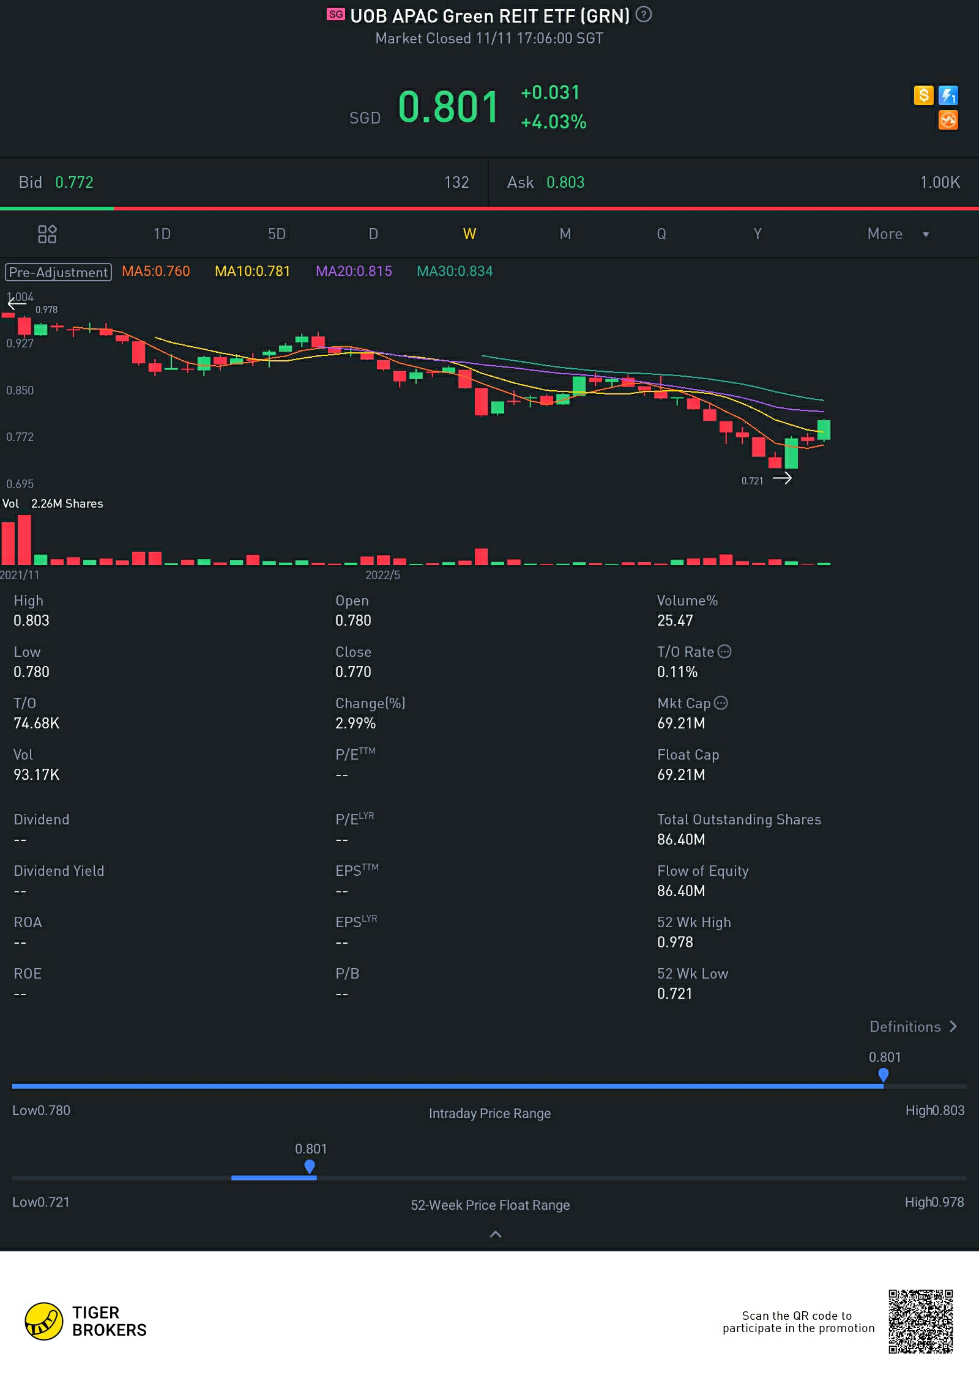
Task: Open the help icon beside GRN title
Action: (644, 14)
